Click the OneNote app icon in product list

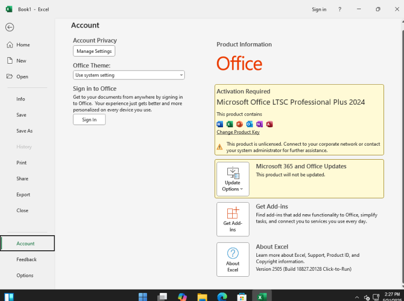(260, 124)
